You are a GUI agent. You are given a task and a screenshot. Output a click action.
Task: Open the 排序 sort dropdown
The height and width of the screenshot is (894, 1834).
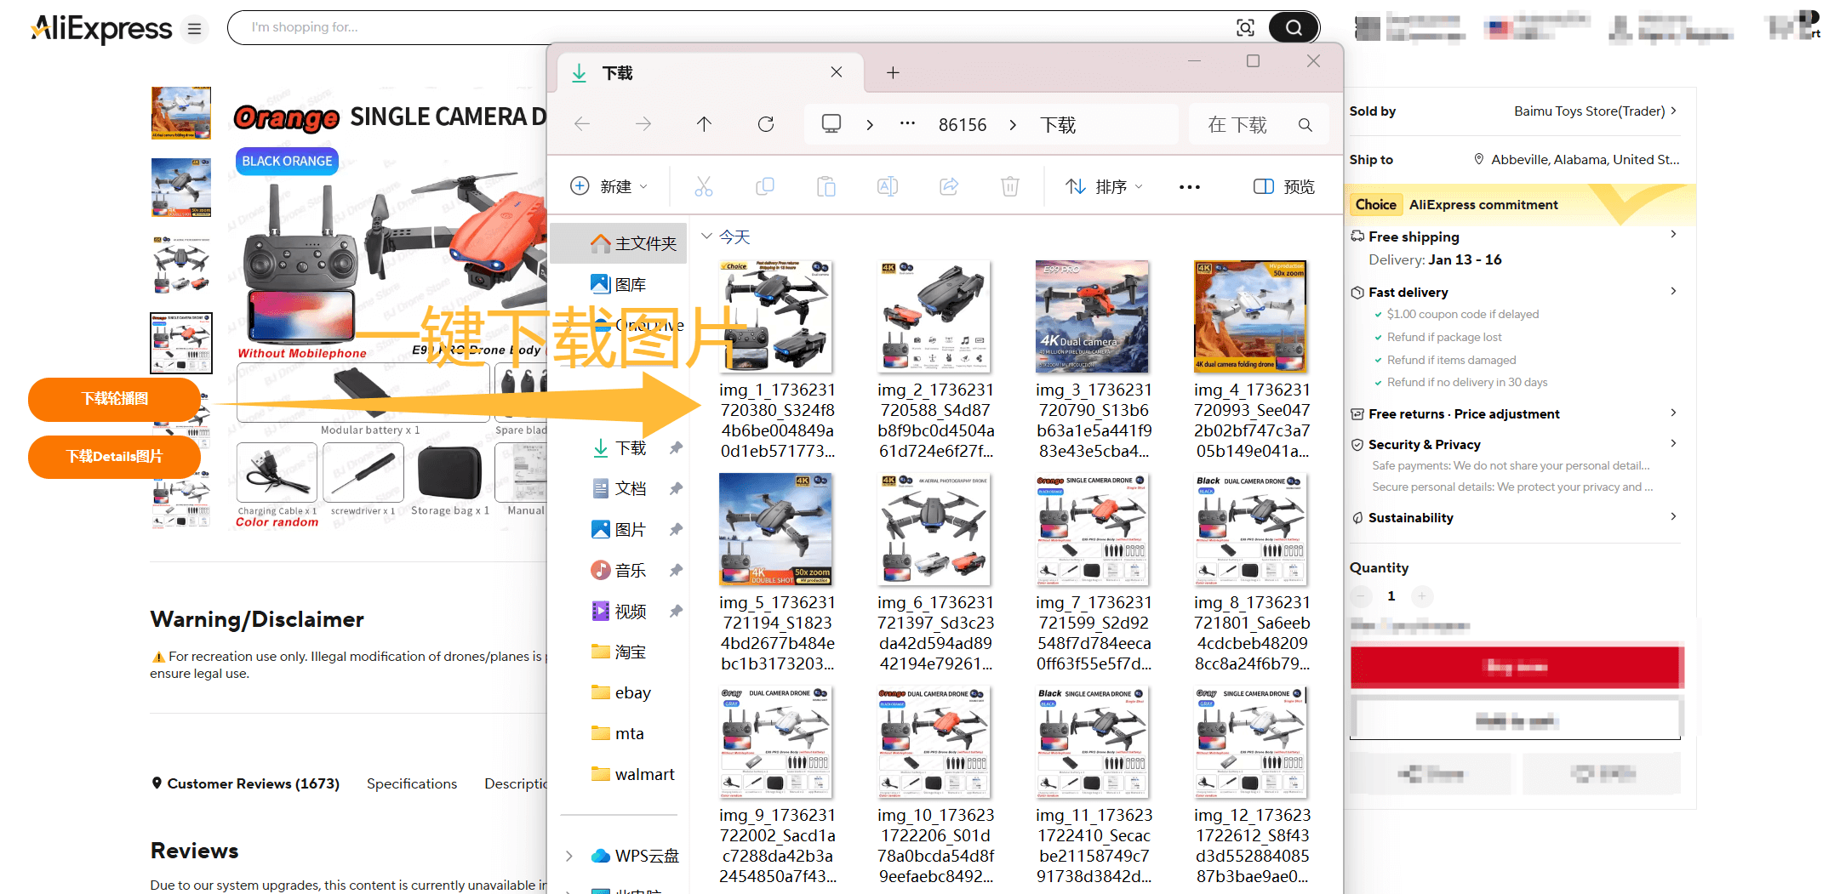click(x=1105, y=186)
